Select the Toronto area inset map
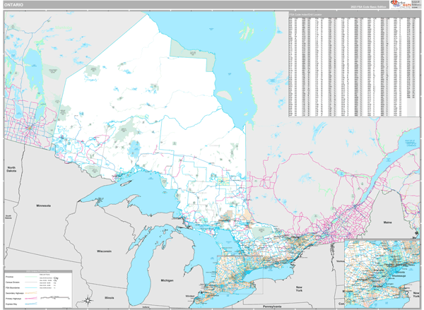This screenshot has width=424, height=310. (x=381, y=270)
